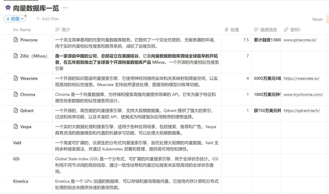Screen dimensions: 329x194
Task: Click the Aa icon in Name header
Action: click(x=16, y=30)
